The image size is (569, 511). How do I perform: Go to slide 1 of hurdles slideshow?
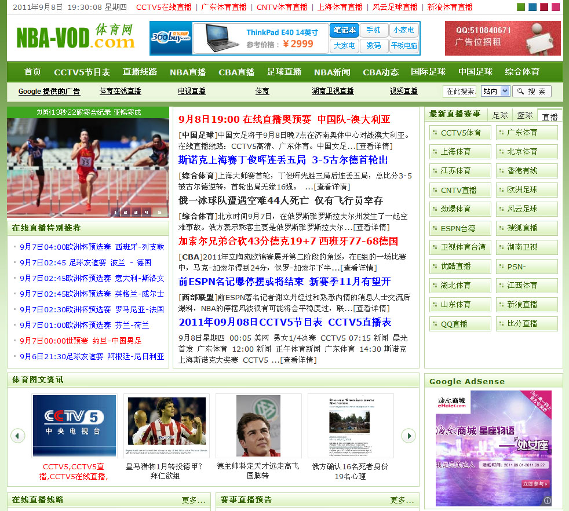pyautogui.click(x=115, y=212)
